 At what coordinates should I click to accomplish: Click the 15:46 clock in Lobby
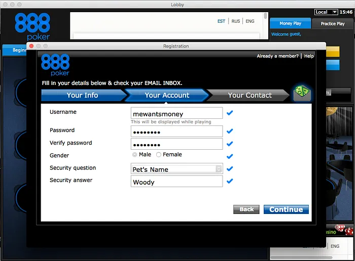tap(346, 12)
